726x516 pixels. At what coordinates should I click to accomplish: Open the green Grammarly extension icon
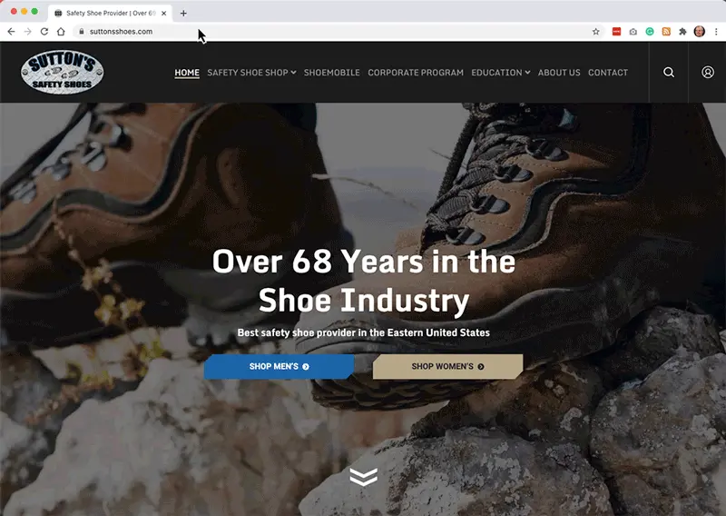pos(650,32)
